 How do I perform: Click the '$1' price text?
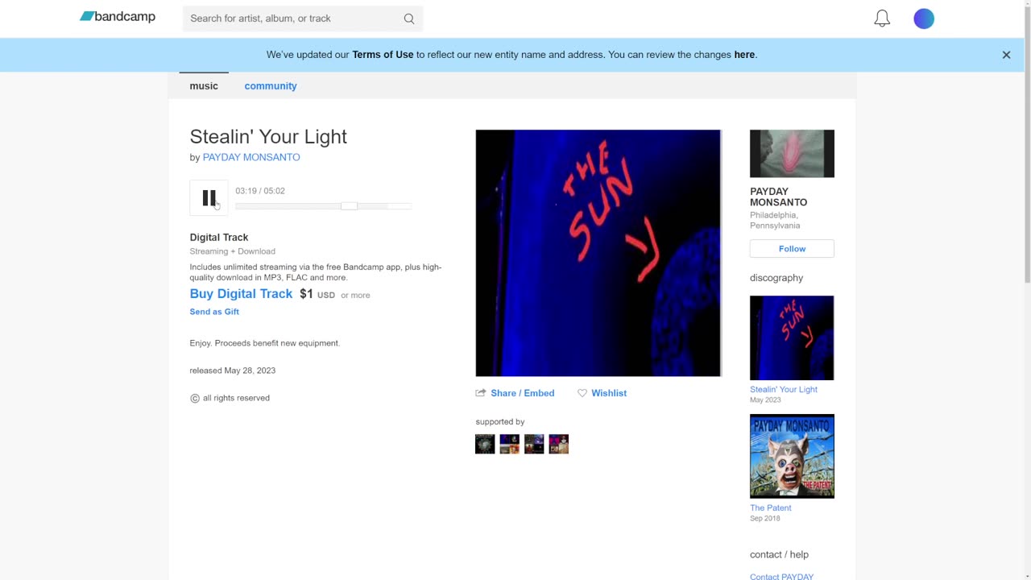[x=306, y=294]
